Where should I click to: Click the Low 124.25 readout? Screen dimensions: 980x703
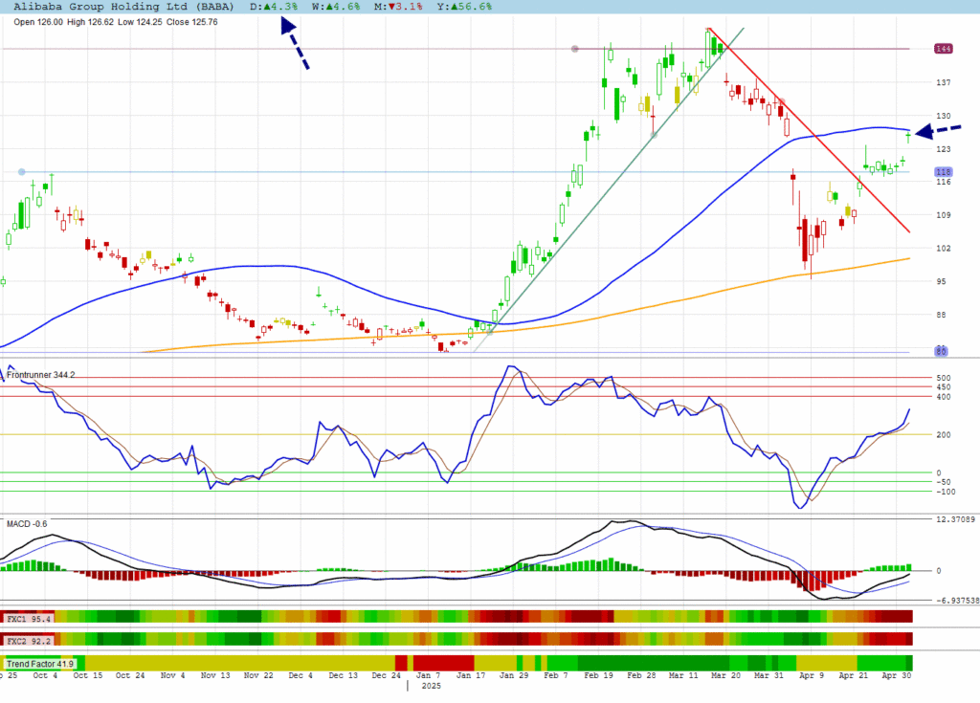click(x=140, y=22)
